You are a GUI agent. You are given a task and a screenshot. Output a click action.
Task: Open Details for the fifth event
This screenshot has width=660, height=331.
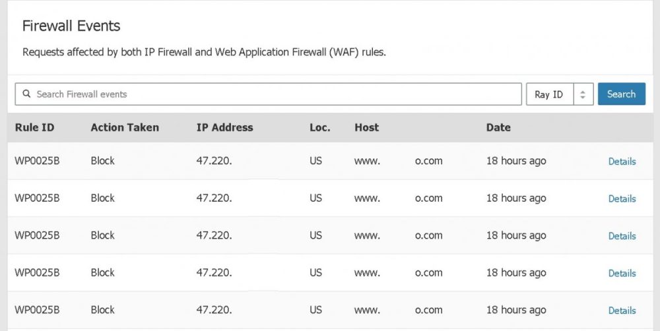[622, 311]
